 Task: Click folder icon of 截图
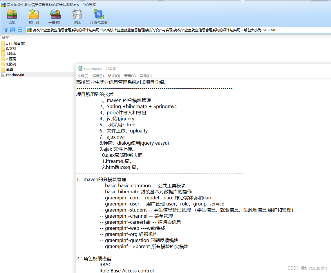(x=3, y=69)
